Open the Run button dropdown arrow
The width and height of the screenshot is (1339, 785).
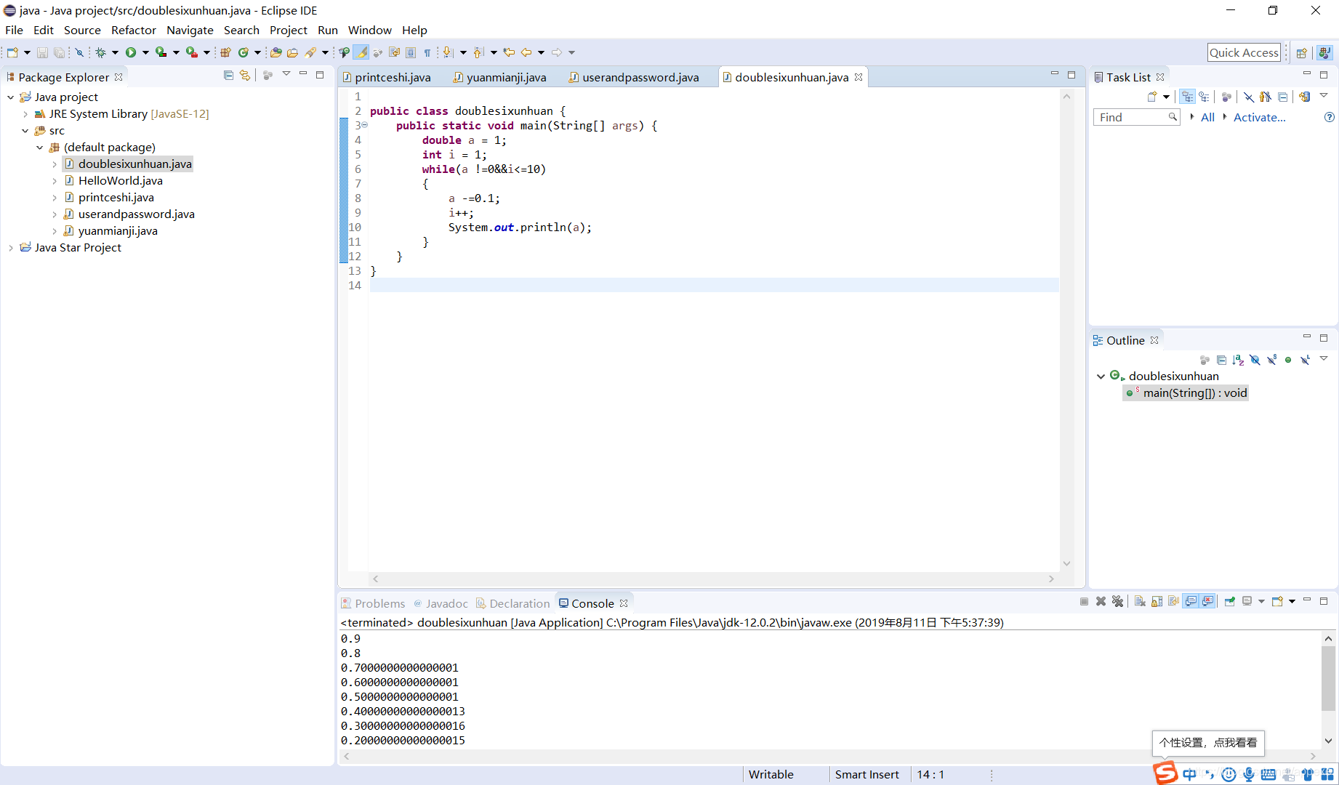[145, 52]
